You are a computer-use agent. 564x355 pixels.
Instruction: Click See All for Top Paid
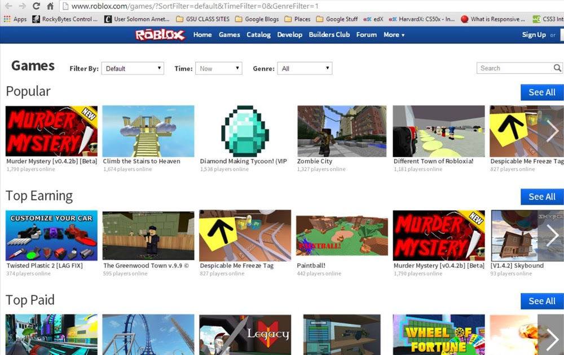[x=542, y=301]
